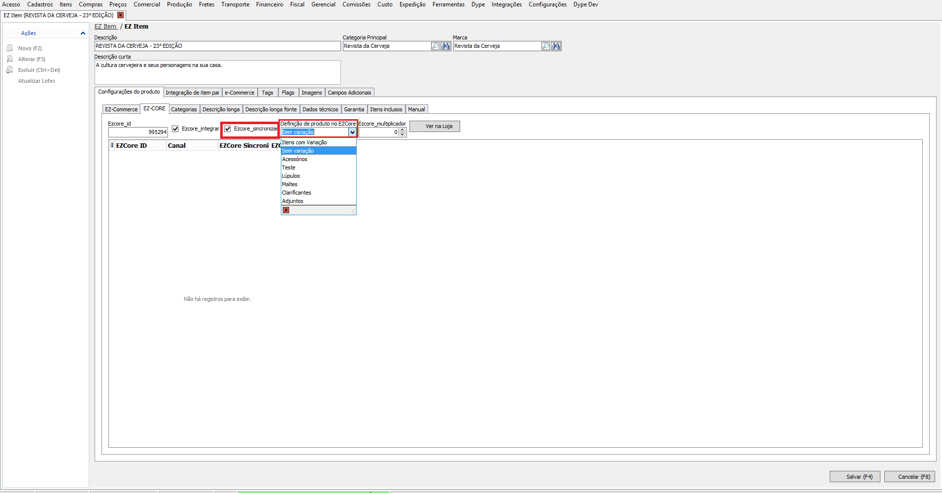Screen dimensions: 942x493
Task: Click the Novo (F2) action icon
Action: pos(9,48)
